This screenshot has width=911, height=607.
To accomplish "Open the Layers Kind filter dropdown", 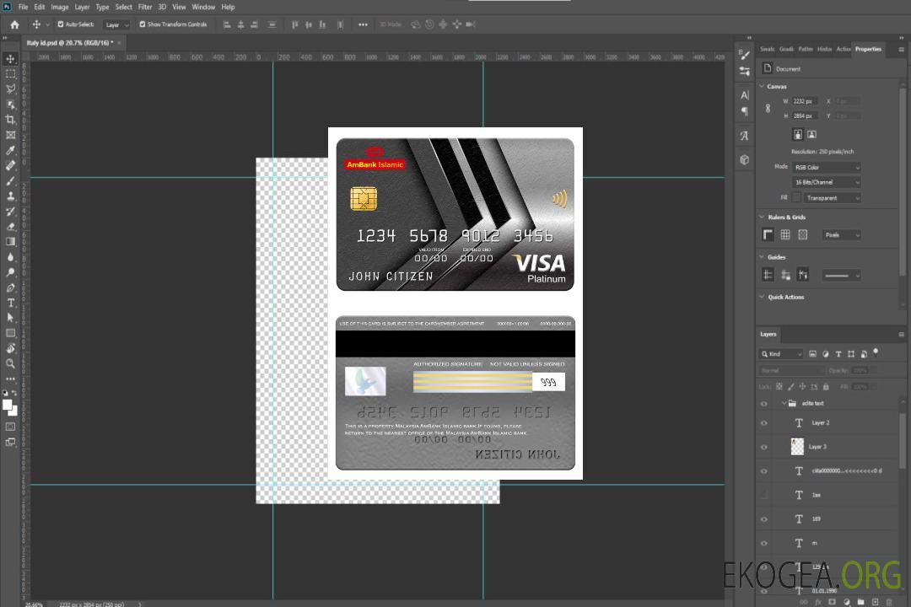I will (781, 354).
